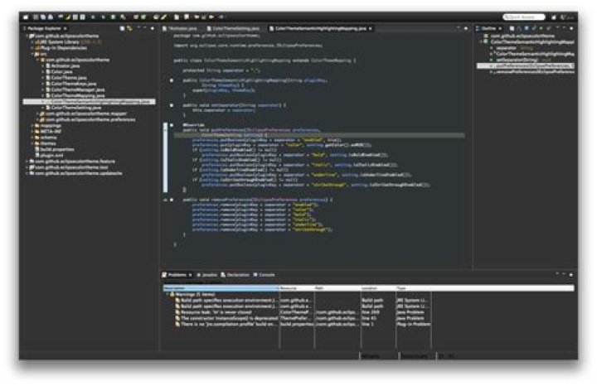Image resolution: width=597 pixels, height=386 pixels.
Task: Click the Quick Access search field
Action: [x=524, y=17]
